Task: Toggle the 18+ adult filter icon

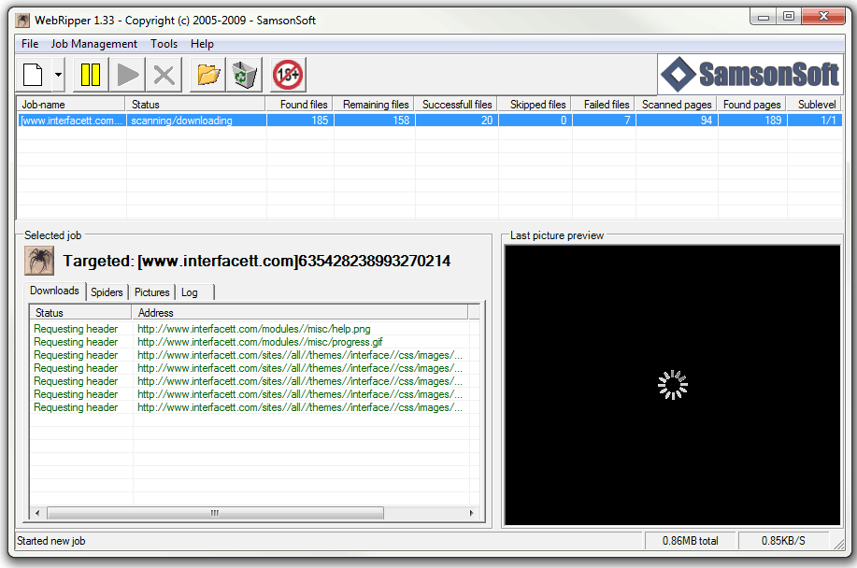Action: point(288,75)
